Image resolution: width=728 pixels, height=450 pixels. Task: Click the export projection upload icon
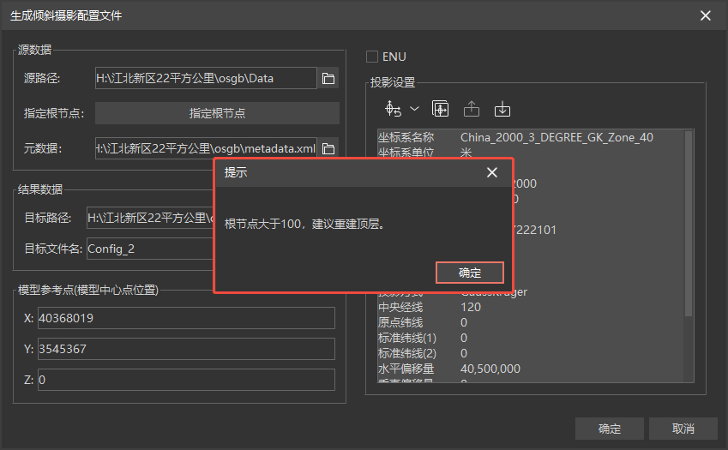[x=472, y=109]
